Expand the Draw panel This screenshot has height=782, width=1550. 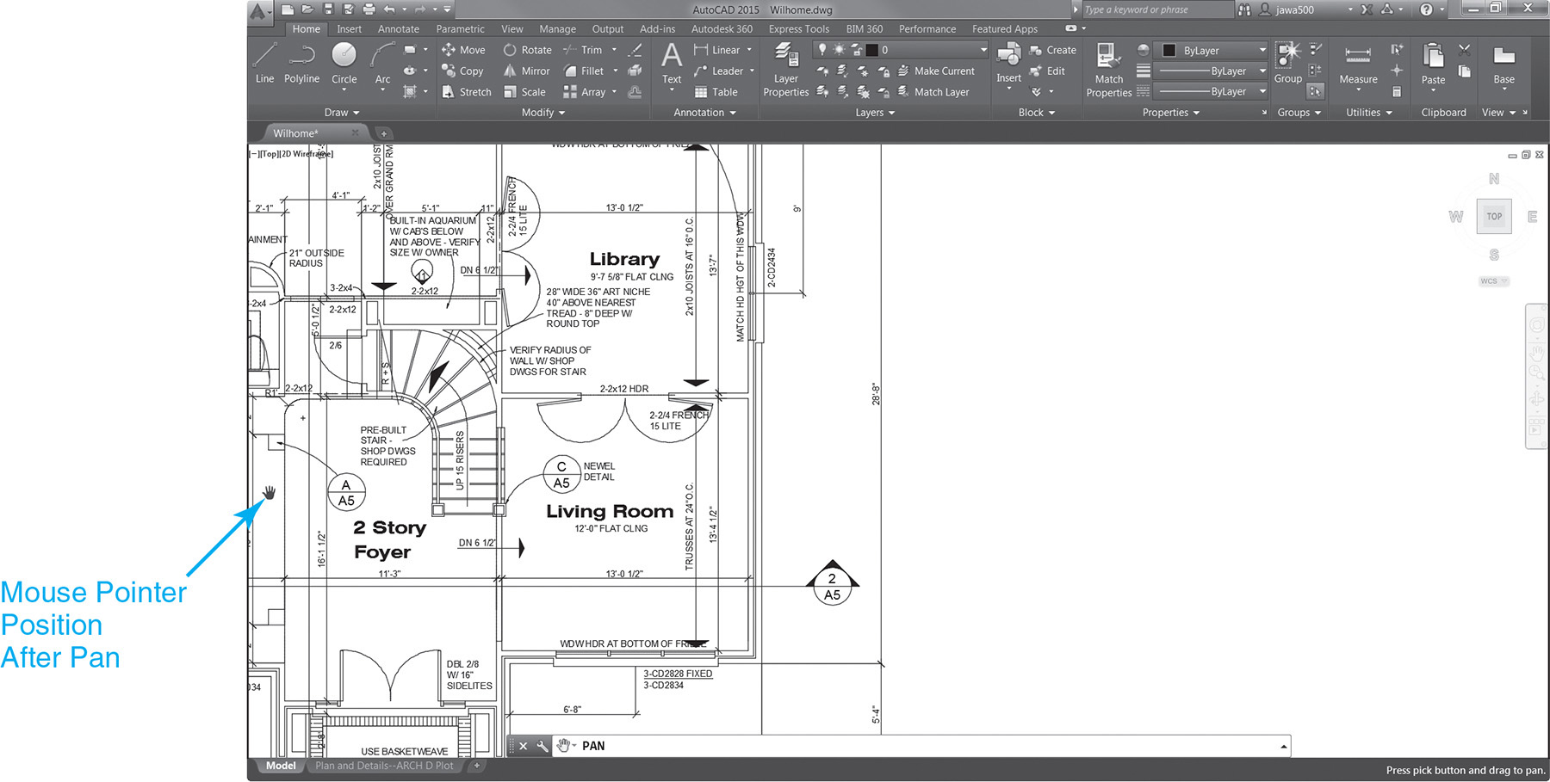342,113
